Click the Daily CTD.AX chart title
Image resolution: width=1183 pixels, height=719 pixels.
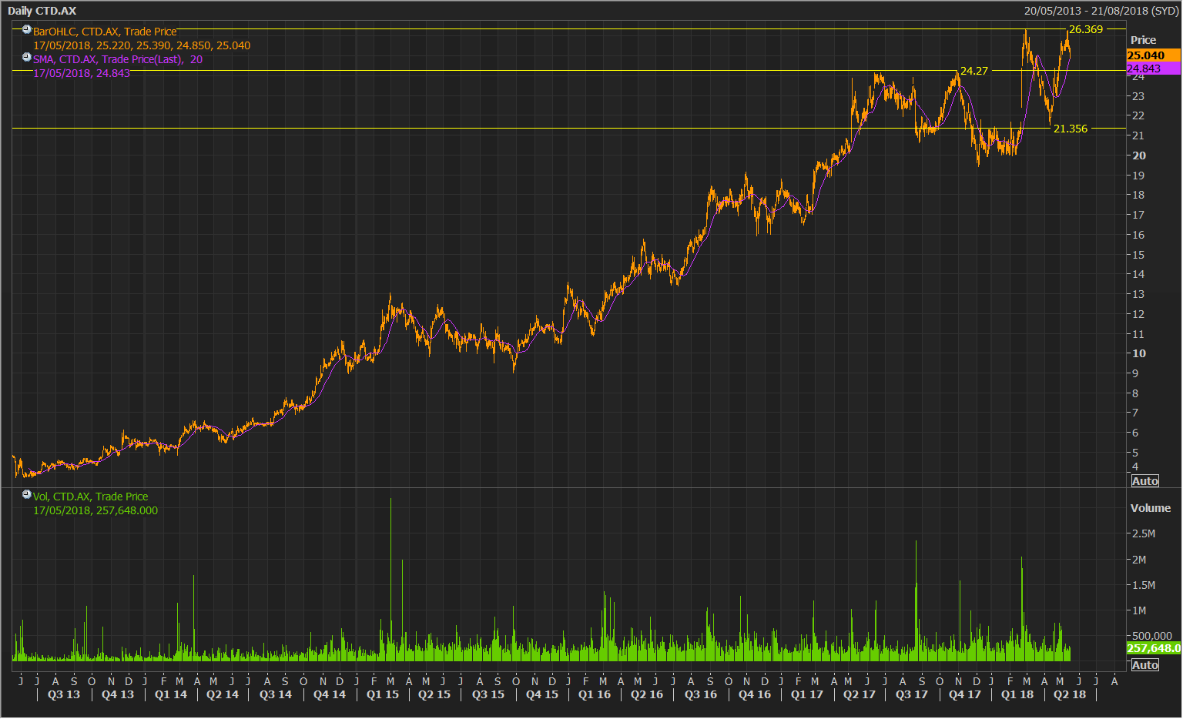point(42,11)
